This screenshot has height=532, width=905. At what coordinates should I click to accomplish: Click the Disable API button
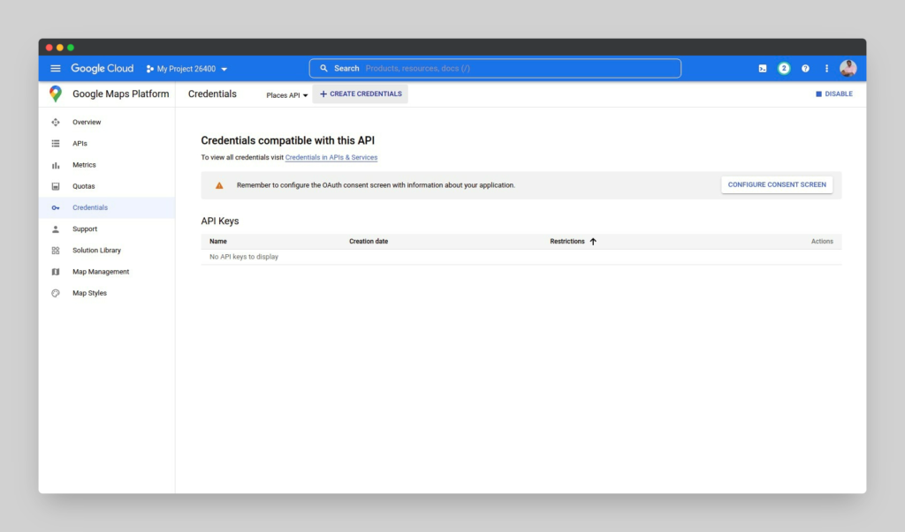(834, 94)
